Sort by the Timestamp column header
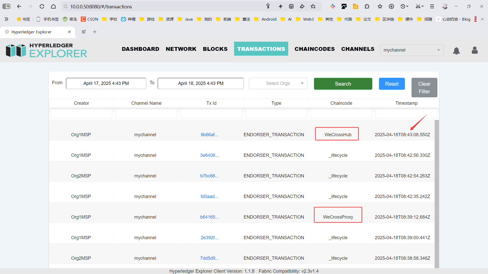The width and height of the screenshot is (488, 274). (406, 103)
